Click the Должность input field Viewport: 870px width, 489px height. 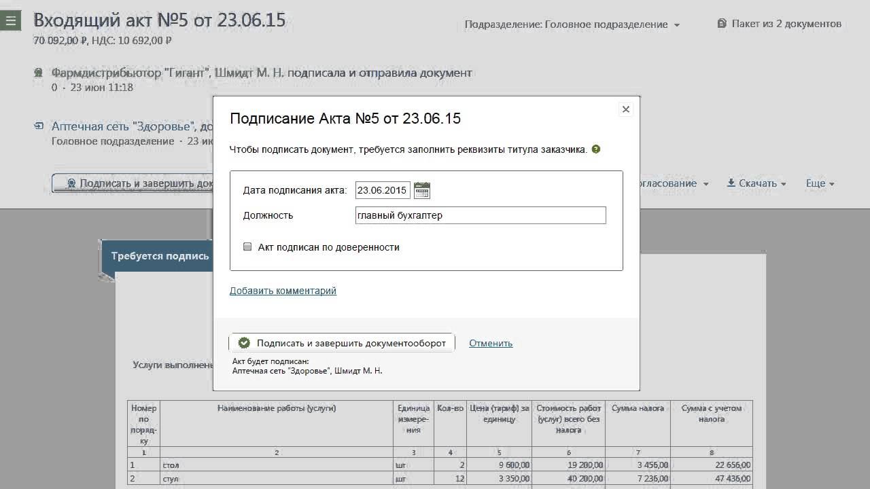coord(481,215)
